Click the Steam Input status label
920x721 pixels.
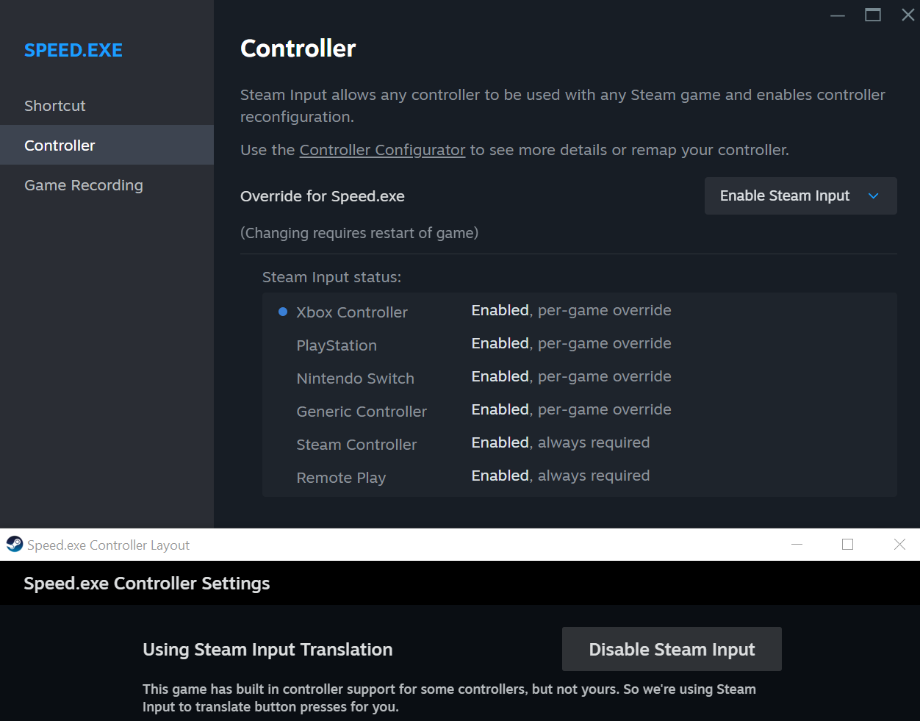(331, 277)
